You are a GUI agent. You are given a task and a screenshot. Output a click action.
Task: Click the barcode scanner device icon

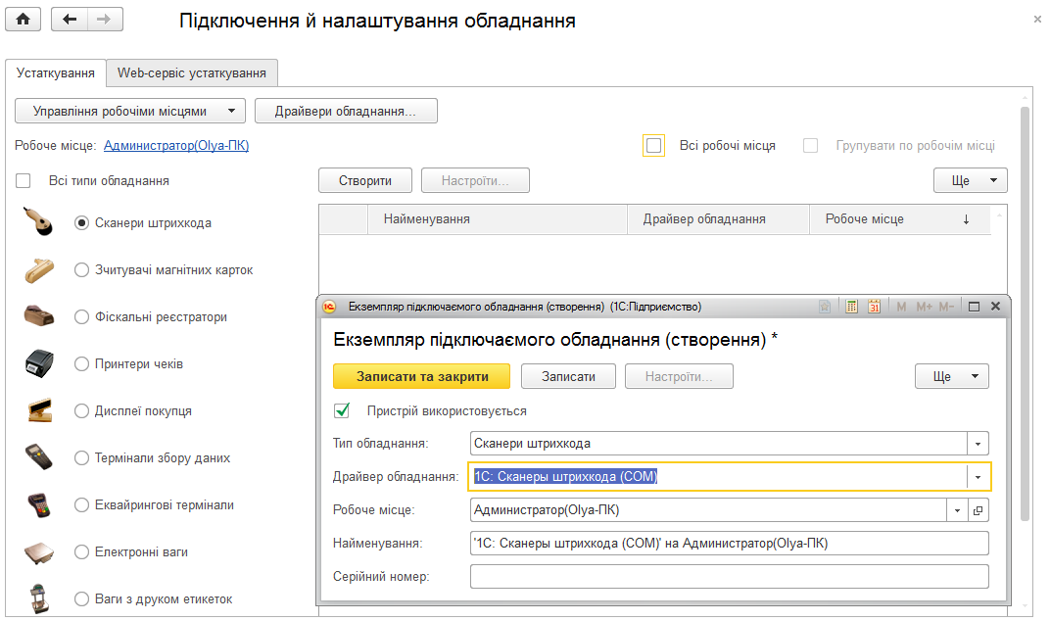(x=38, y=221)
